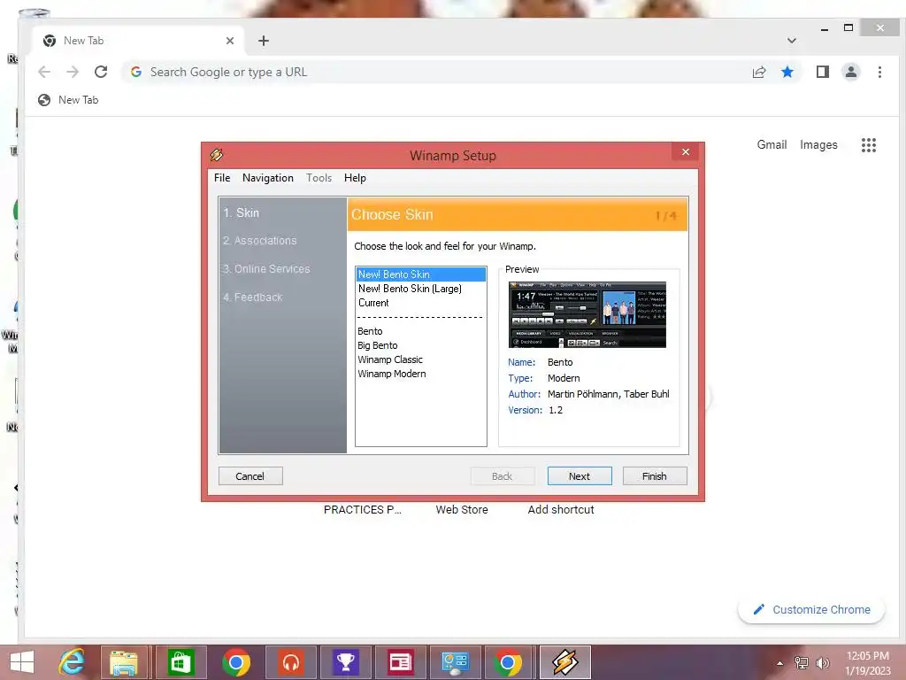Go to step 3. Online Services in sidebar

(x=266, y=269)
